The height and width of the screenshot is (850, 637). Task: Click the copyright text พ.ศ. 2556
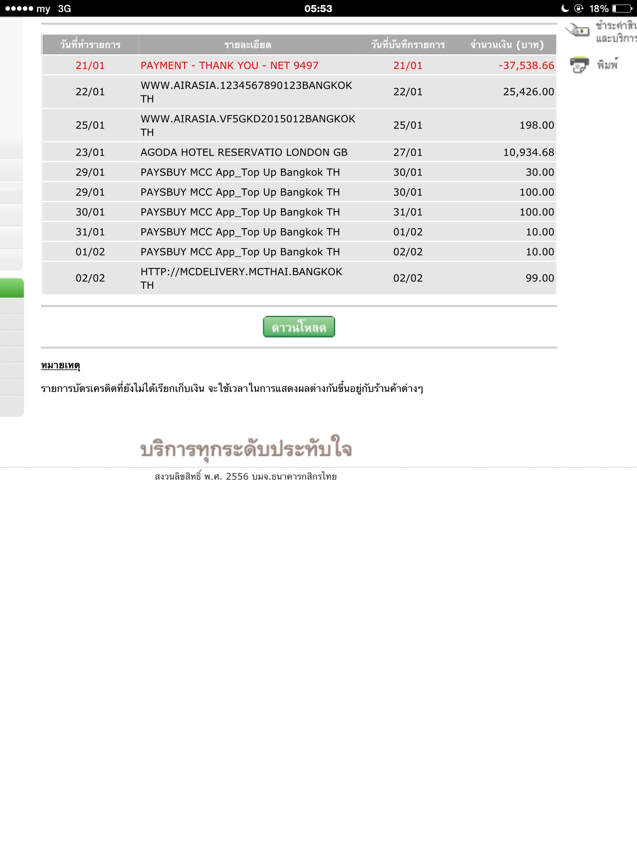246,476
